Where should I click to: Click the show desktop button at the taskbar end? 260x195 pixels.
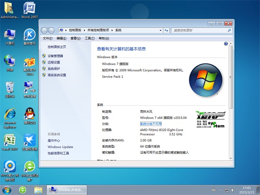coord(258,190)
